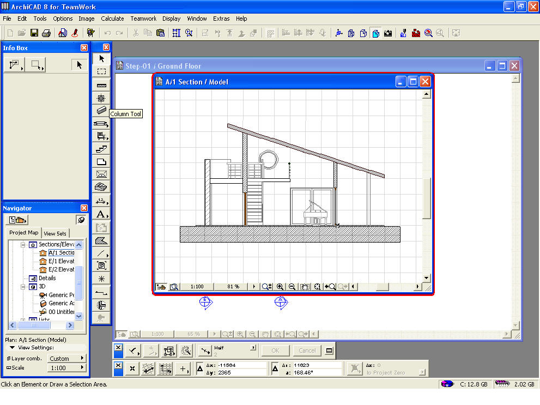The width and height of the screenshot is (540, 405).
Task: Select the Stair tool in the toolbox
Action: coord(101,149)
